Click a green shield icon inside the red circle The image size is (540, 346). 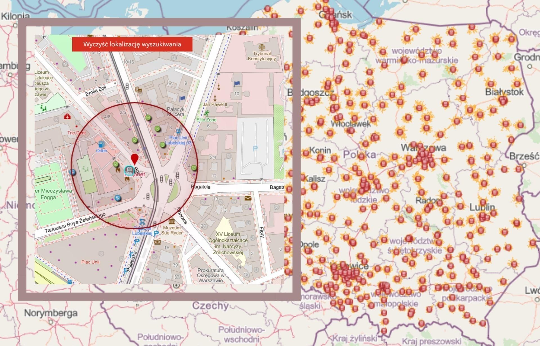115,164
